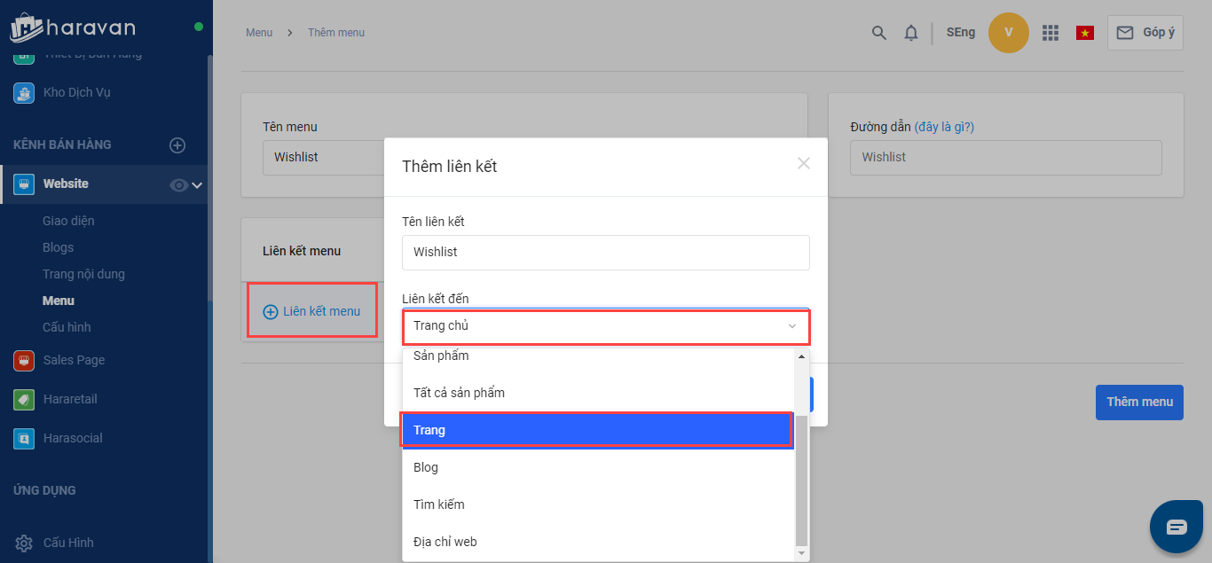Click the dropdown list's down scroll arrow
This screenshot has width=1212, height=563.
pos(802,553)
